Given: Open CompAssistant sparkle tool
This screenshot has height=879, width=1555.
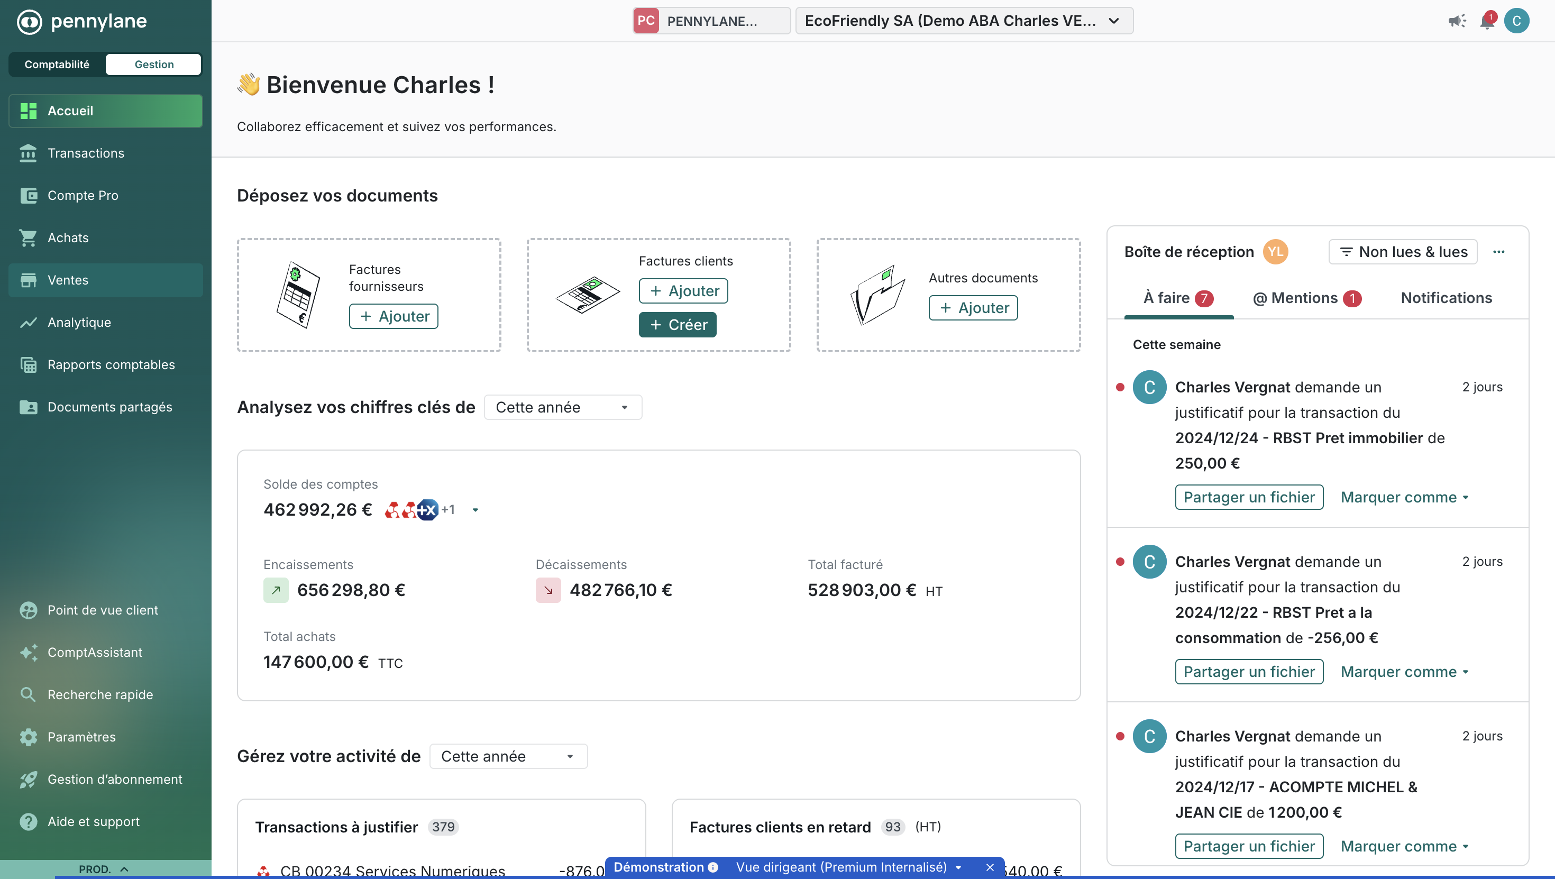Looking at the screenshot, I should point(95,653).
